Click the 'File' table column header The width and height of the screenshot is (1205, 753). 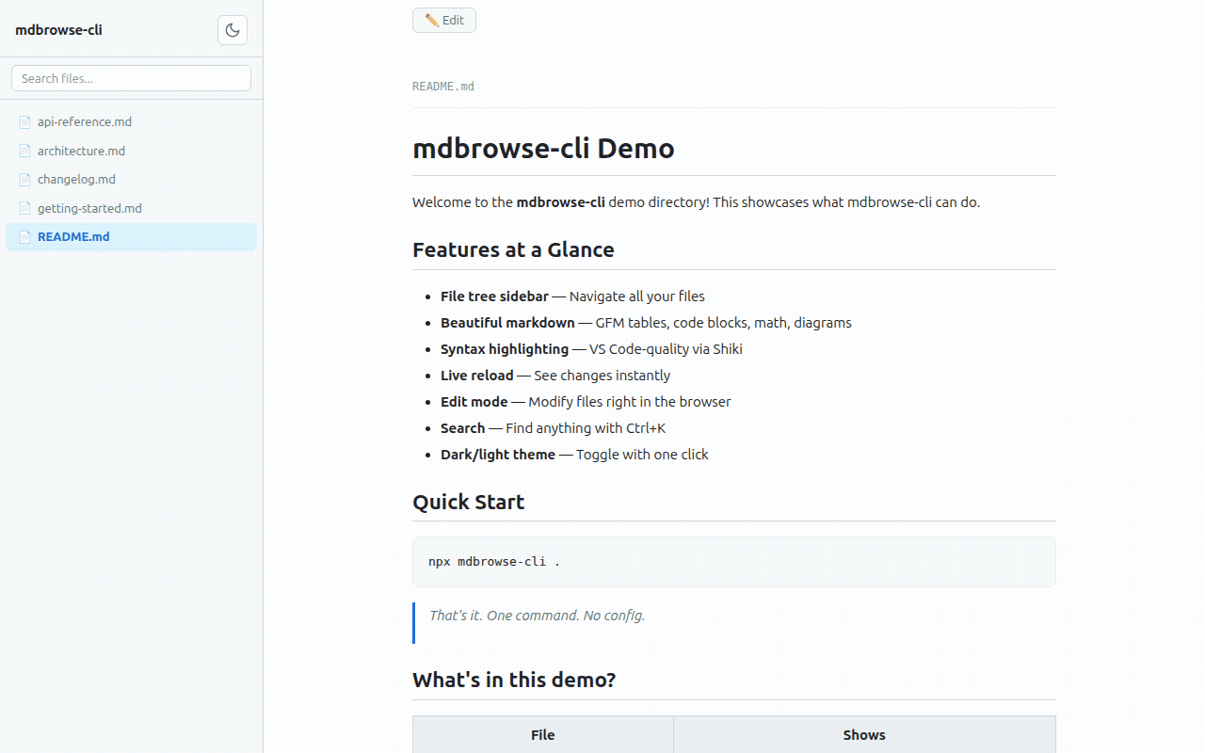(x=543, y=735)
